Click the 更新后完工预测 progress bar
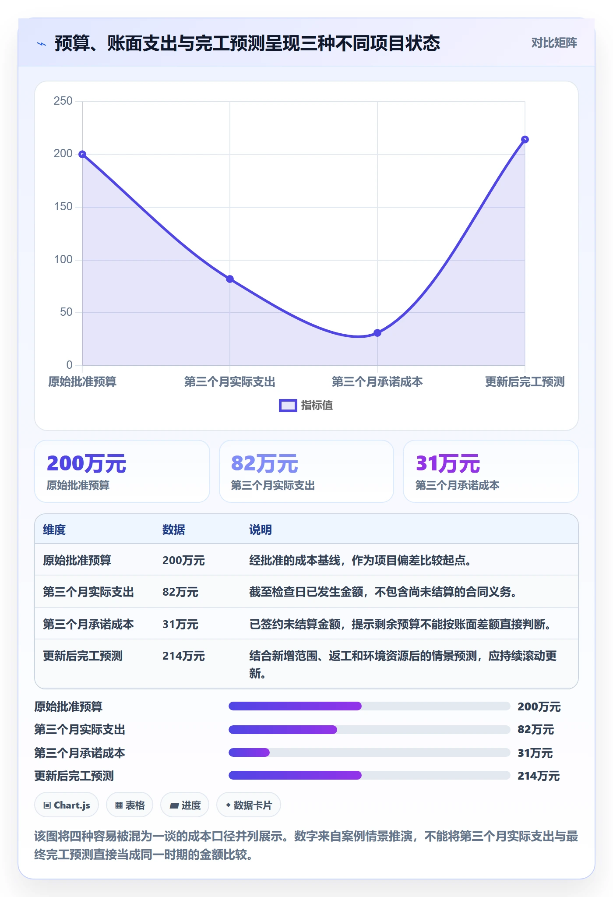The image size is (613, 897). 370,776
